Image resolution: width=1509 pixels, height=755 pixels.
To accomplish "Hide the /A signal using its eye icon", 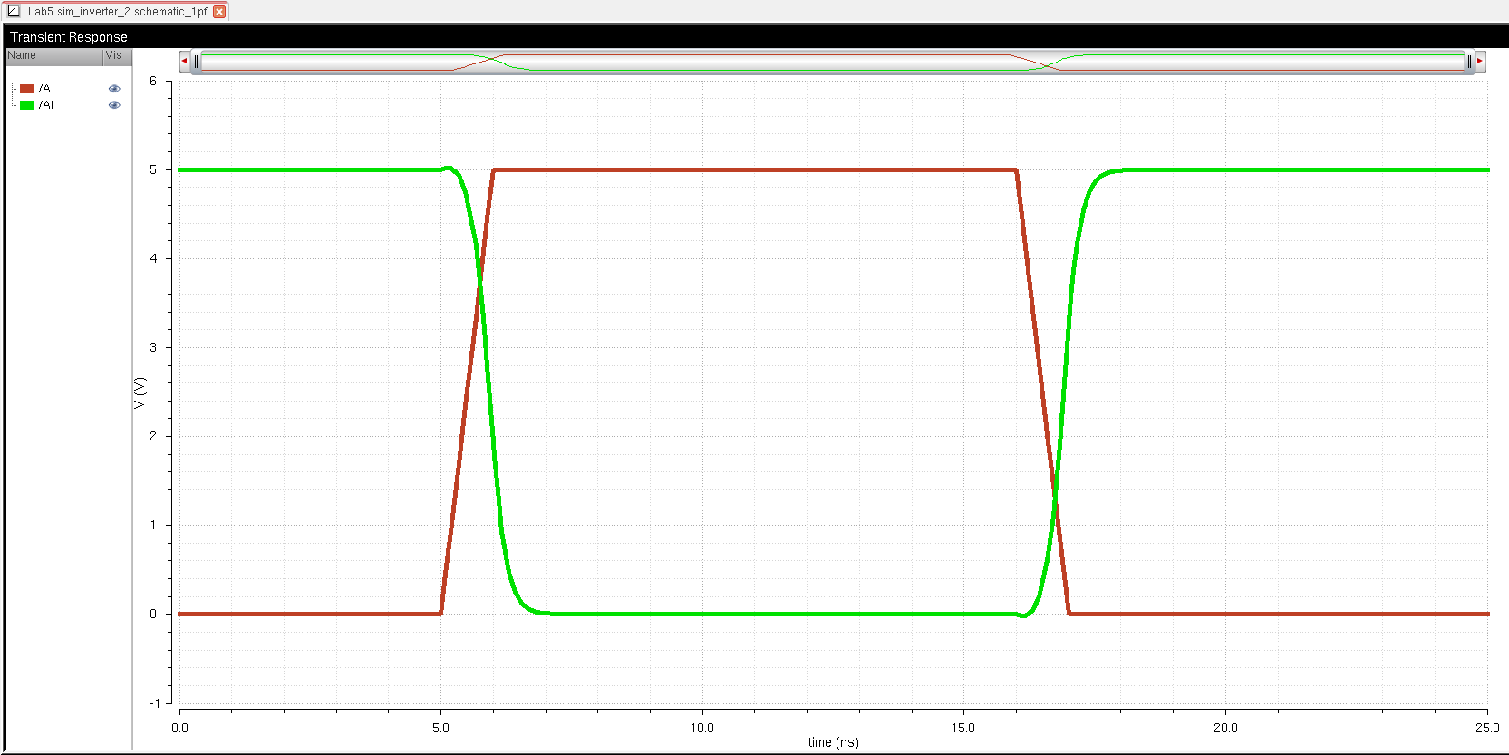I will (114, 89).
